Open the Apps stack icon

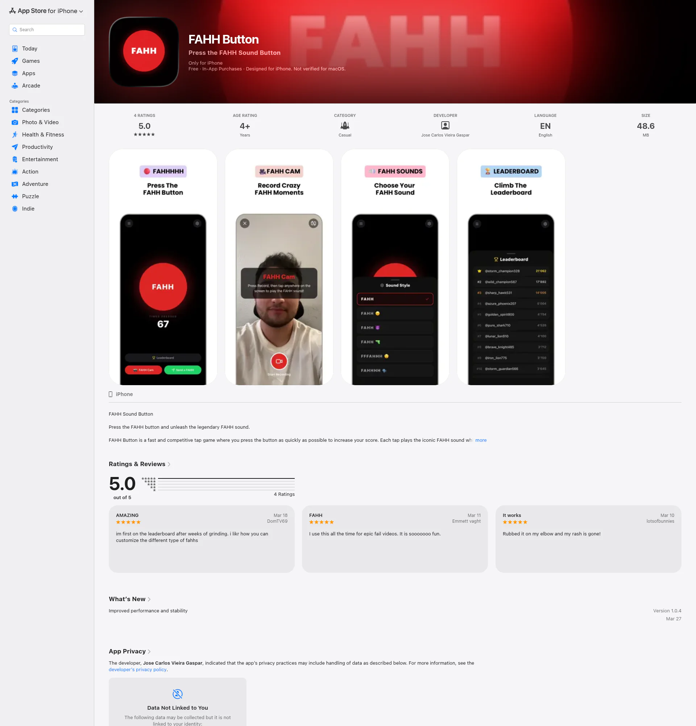tap(15, 73)
